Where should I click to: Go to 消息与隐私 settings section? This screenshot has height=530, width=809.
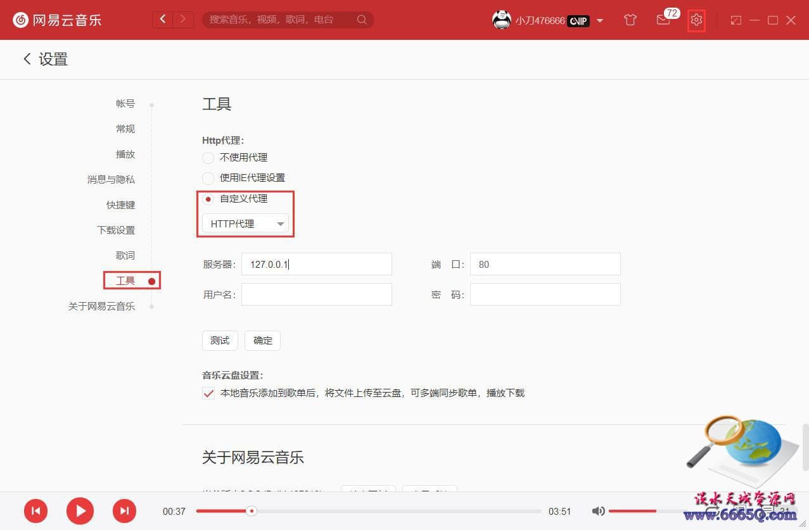(x=111, y=179)
